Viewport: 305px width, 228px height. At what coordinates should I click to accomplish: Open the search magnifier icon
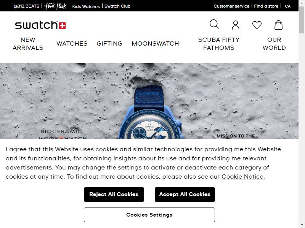click(x=214, y=24)
